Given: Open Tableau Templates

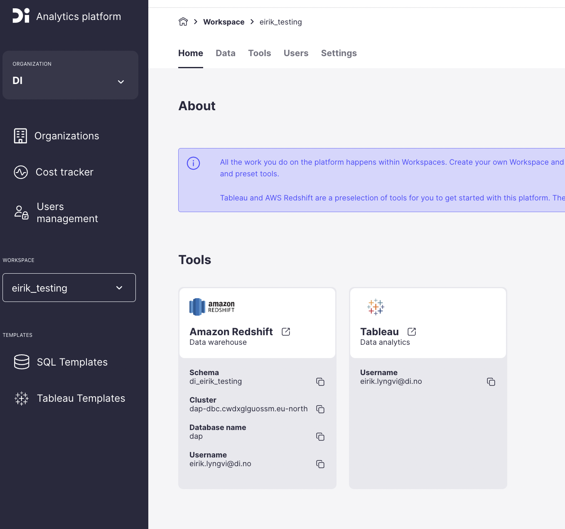Looking at the screenshot, I should 81,398.
